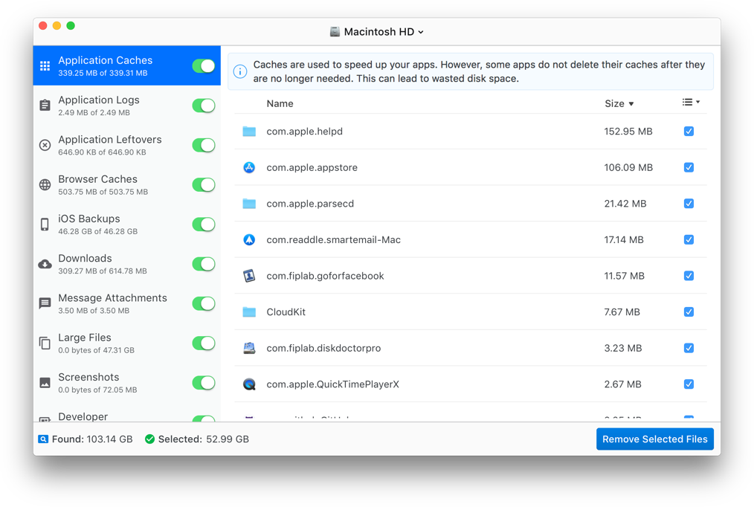754x507 pixels.
Task: Click the com.apple.QuickTimePlayerX icon
Action: tap(249, 384)
